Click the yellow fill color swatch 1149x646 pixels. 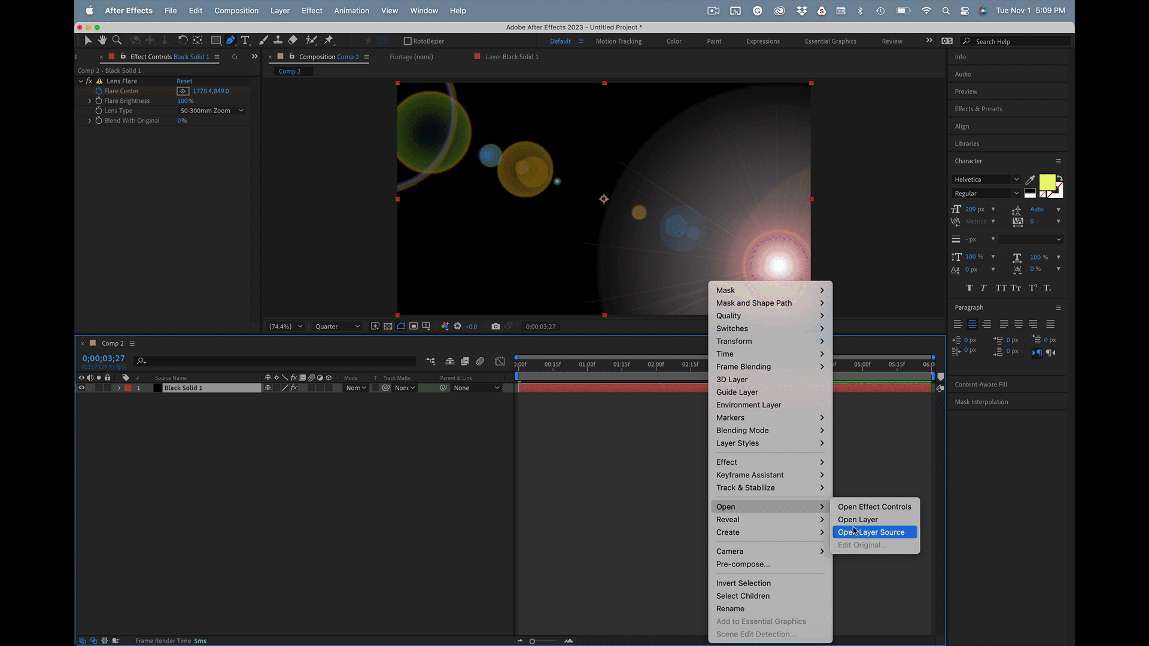1047,182
